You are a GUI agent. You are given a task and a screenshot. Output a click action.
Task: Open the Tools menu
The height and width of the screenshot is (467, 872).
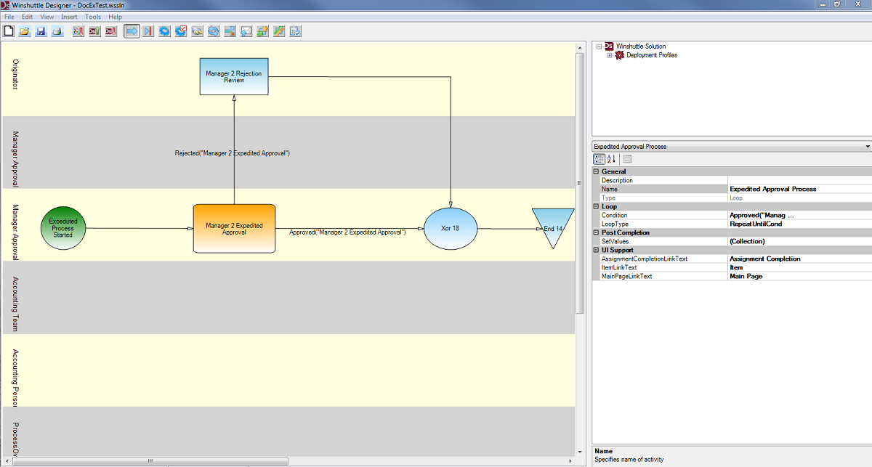coord(93,17)
